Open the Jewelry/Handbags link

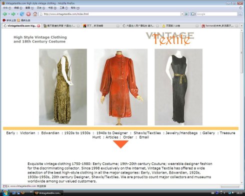pos(181,133)
